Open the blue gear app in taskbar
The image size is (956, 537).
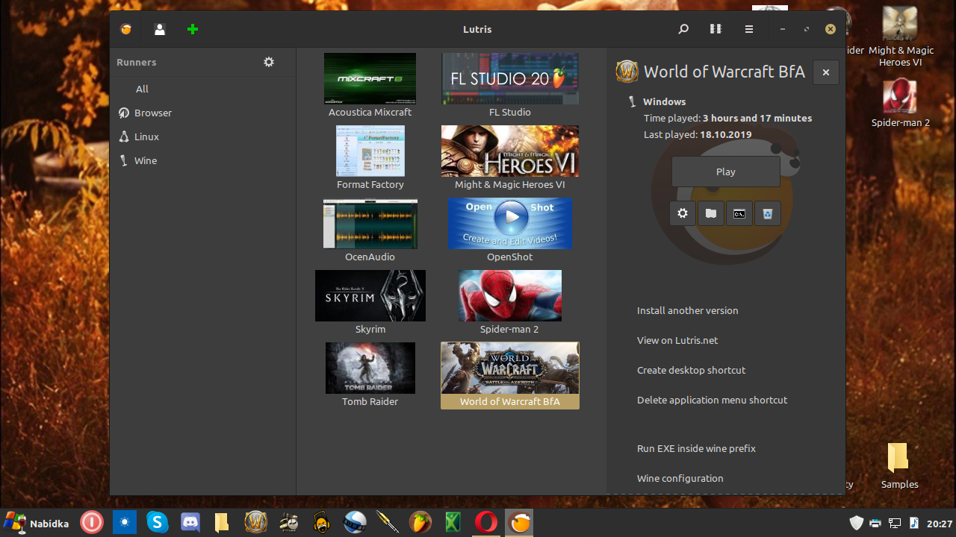coord(125,523)
